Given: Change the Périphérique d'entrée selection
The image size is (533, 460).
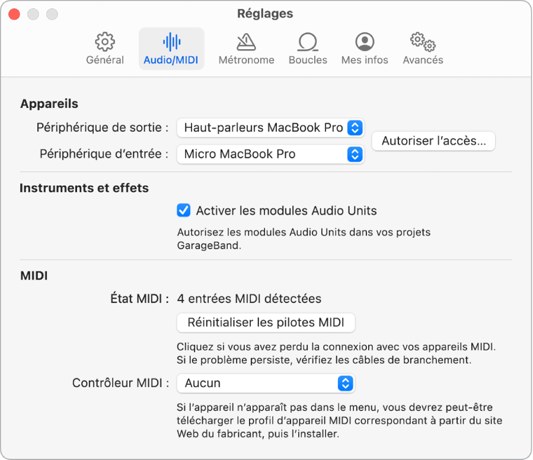Looking at the screenshot, I should click(x=270, y=154).
